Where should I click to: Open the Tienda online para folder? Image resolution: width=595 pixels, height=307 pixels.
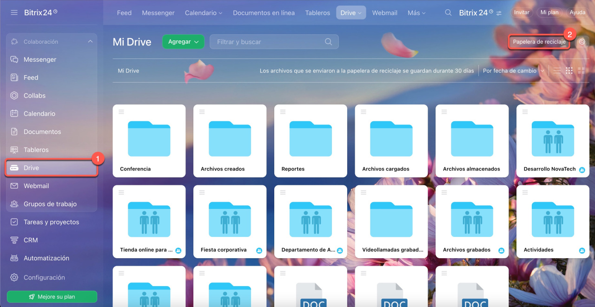click(x=149, y=222)
